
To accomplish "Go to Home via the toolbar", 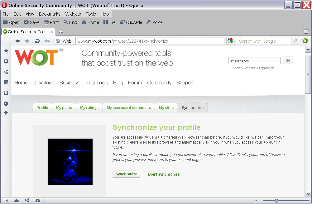I will click(90, 22).
